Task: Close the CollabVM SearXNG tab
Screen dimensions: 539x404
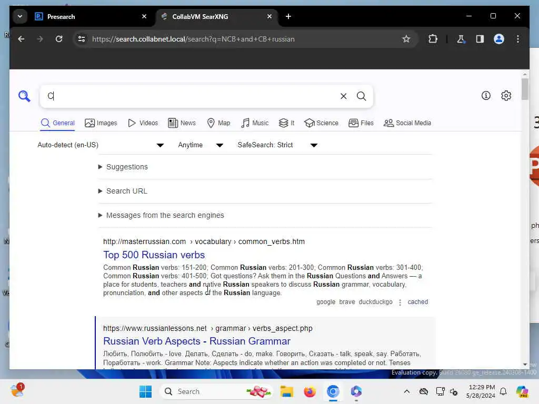Action: (269, 16)
